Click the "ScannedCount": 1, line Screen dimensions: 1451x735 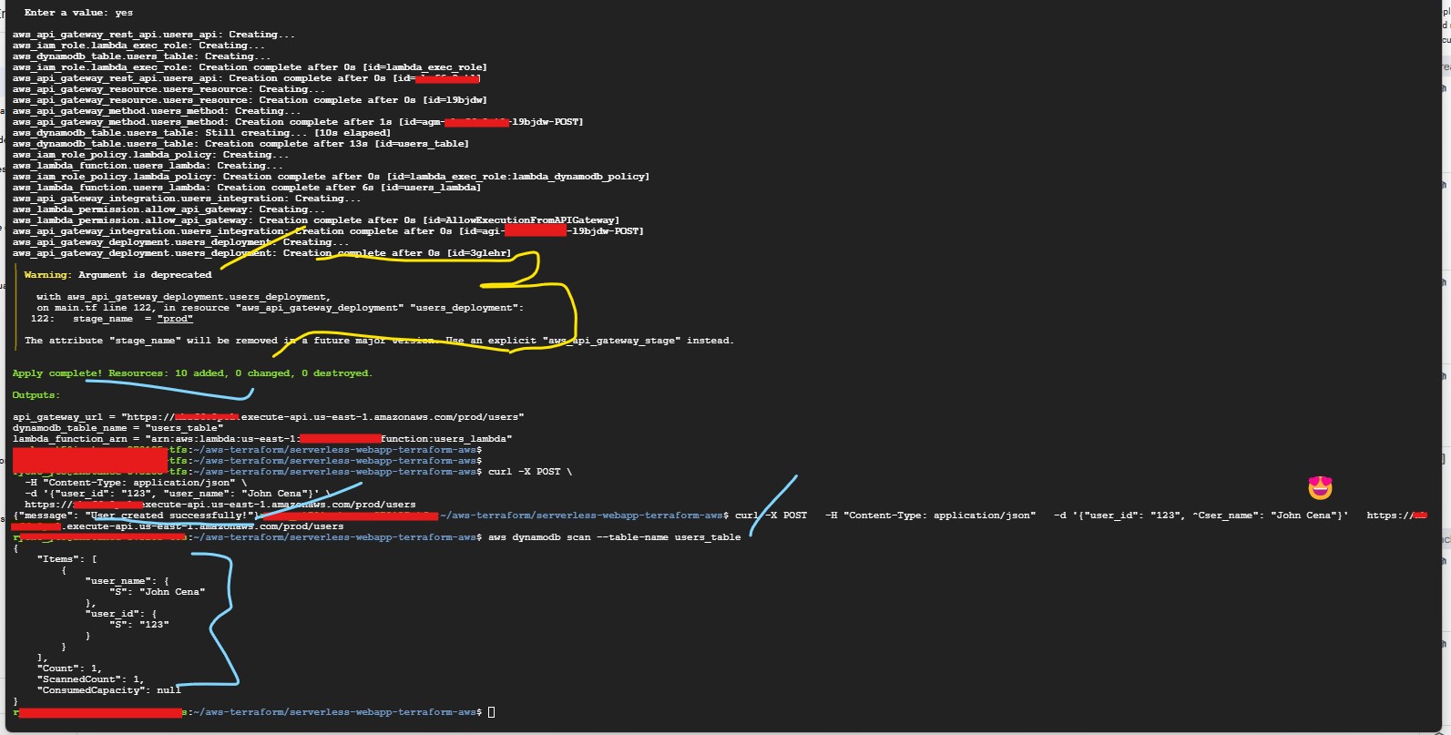(90, 679)
